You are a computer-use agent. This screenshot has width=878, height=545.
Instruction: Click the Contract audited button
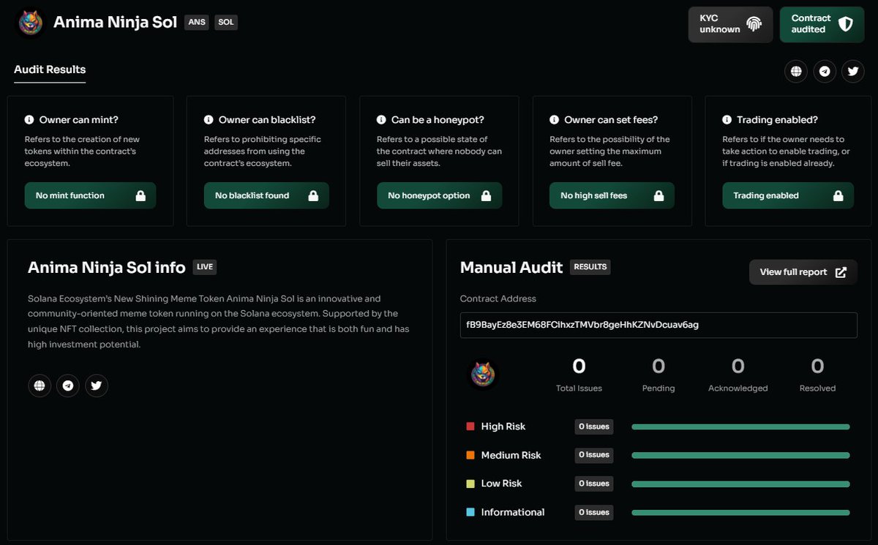[822, 24]
